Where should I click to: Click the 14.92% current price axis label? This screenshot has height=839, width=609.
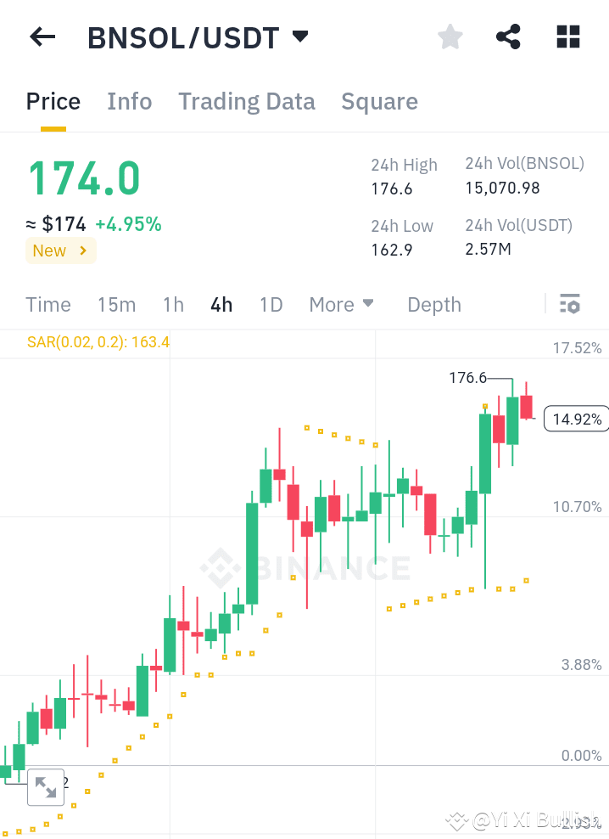[576, 419]
